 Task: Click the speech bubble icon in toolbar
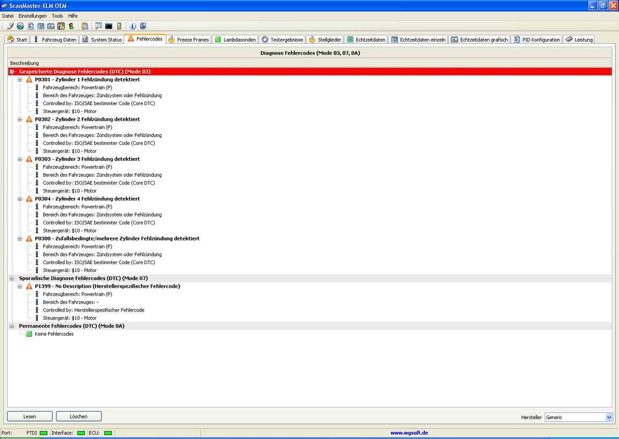pyautogui.click(x=98, y=27)
